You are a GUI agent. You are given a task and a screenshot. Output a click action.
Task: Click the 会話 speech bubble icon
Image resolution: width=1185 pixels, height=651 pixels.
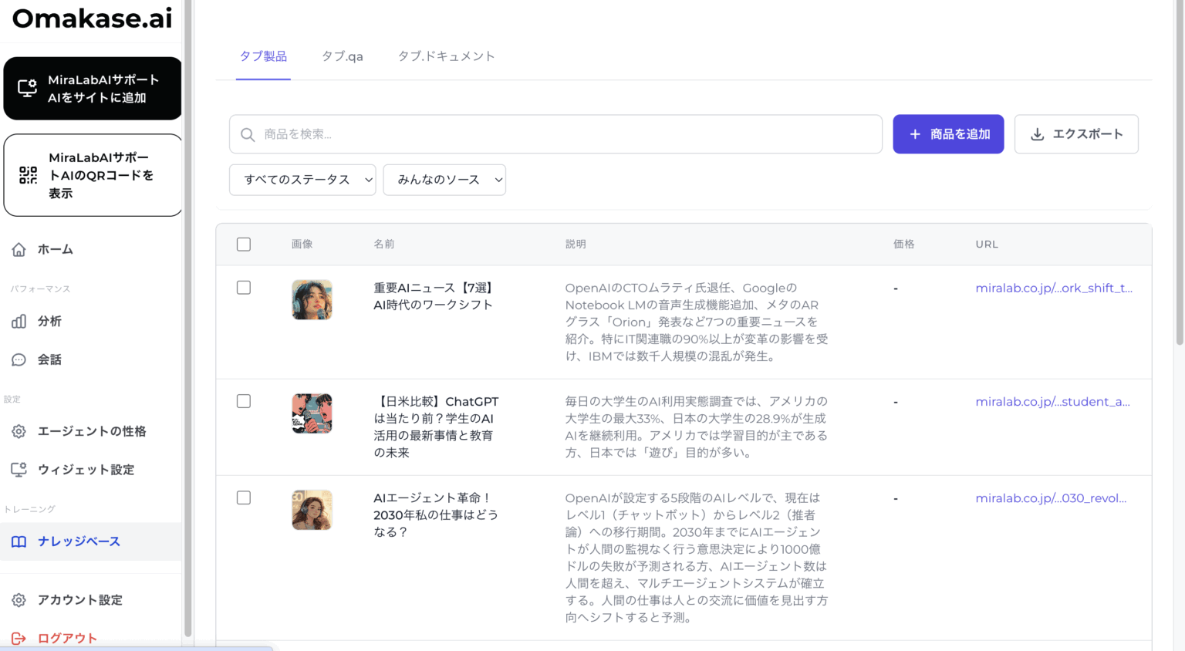point(19,360)
